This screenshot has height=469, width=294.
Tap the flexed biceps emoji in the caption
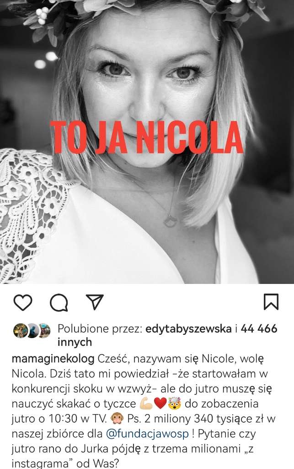146,404
